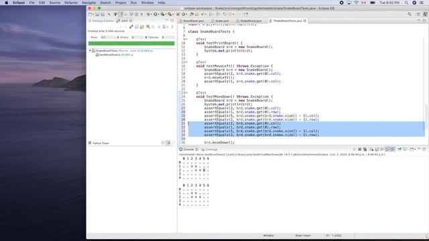429x241 pixels.
Task: Open Run configurations dropdown arrow
Action: (158, 14)
